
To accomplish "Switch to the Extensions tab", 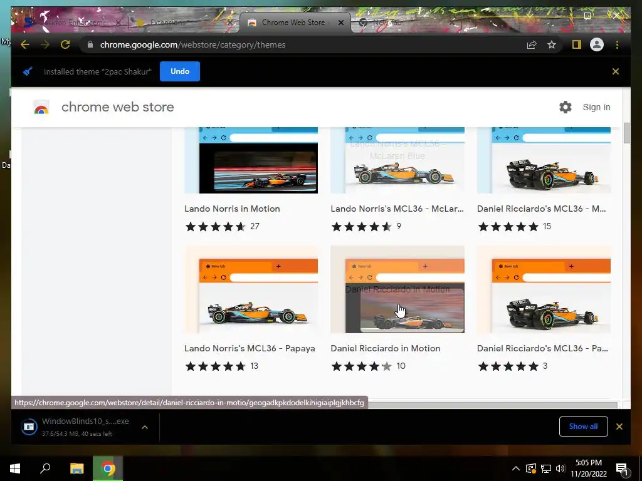I will point(167,23).
